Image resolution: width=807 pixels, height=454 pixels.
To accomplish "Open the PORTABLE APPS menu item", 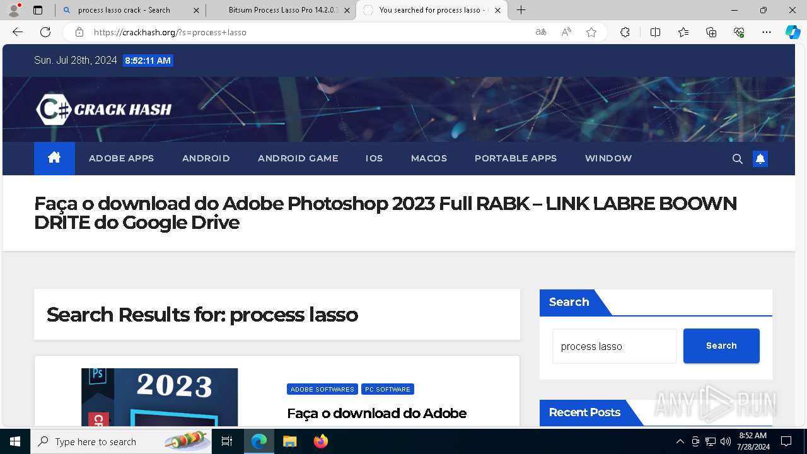I will [x=516, y=158].
